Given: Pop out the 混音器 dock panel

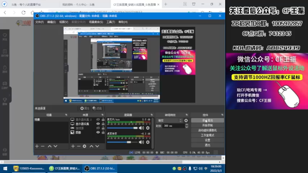Looking at the screenshot, I should pyautogui.click(x=152, y=115).
